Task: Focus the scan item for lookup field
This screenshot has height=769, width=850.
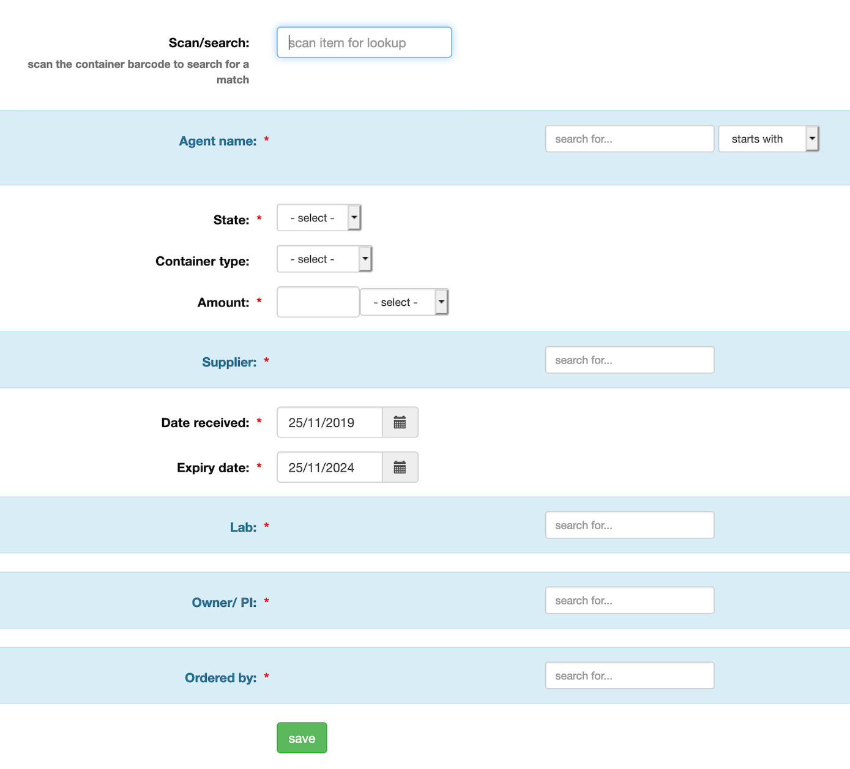Action: [363, 42]
